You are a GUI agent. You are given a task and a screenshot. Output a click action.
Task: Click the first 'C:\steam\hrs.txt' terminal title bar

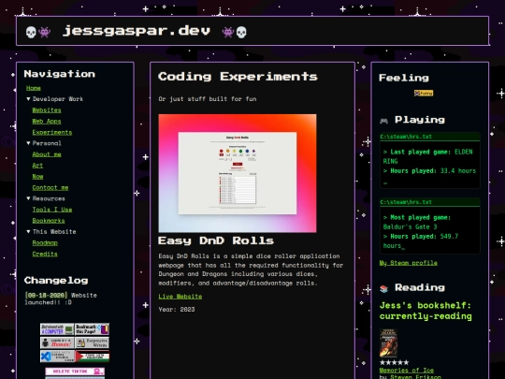429,137
